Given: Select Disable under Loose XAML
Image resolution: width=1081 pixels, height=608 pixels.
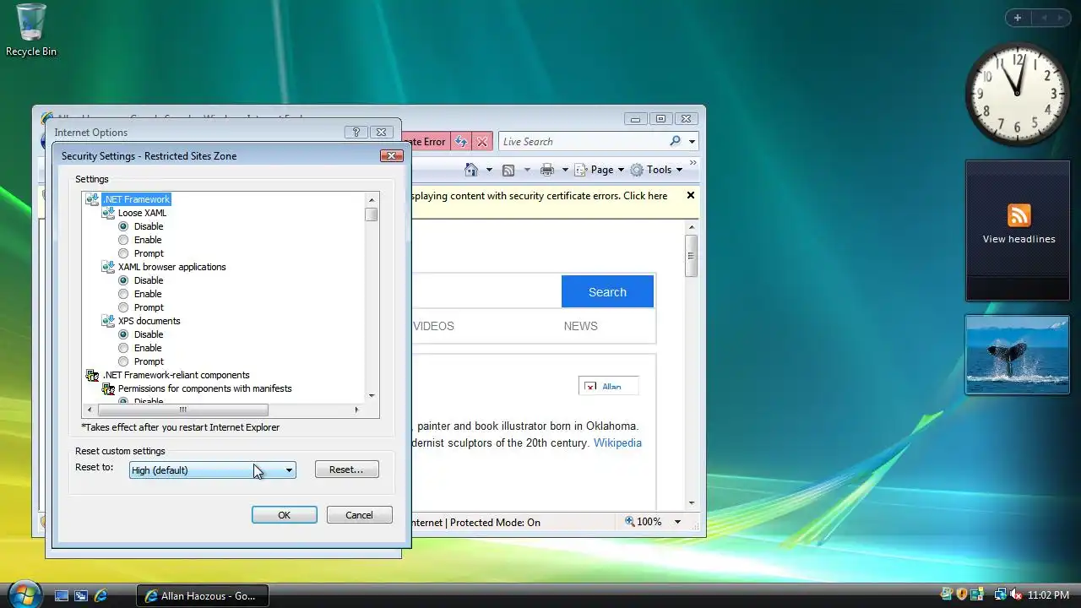Looking at the screenshot, I should coord(123,226).
